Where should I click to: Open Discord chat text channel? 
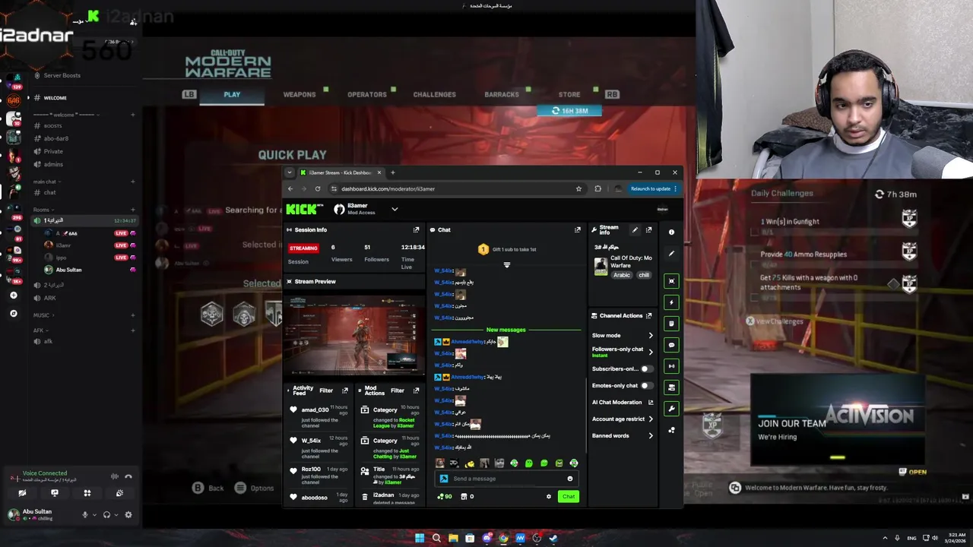pyautogui.click(x=49, y=192)
